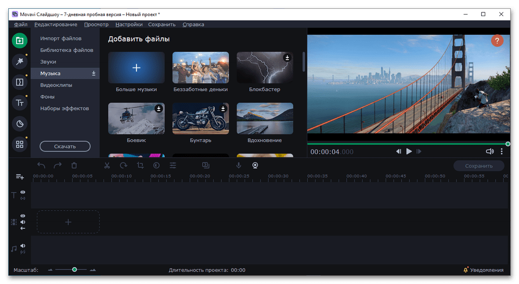The image size is (519, 284).
Task: Toggle visibility eye of the titles track
Action: coord(23,192)
